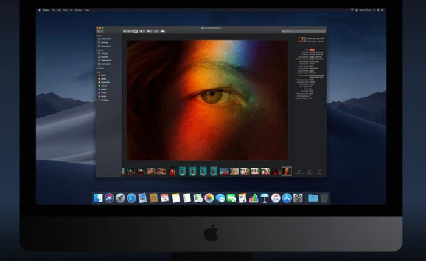Filter by the gray Family tag
Image resolution: width=426 pixels, height=261 pixels.
click(x=103, y=97)
